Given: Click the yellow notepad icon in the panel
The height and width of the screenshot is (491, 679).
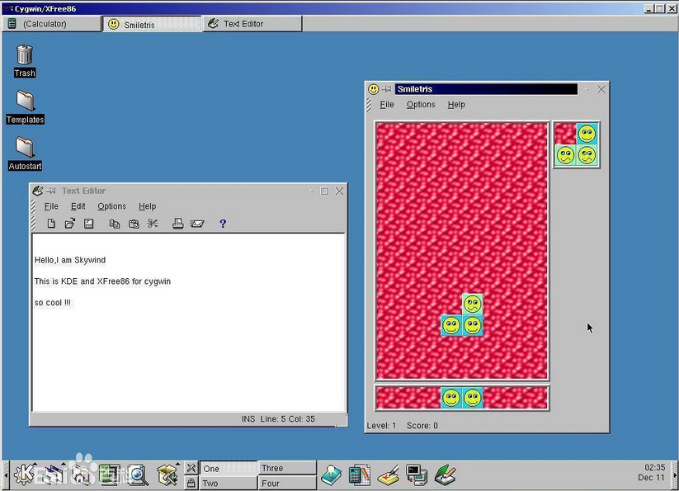Looking at the screenshot, I should pos(388,475).
